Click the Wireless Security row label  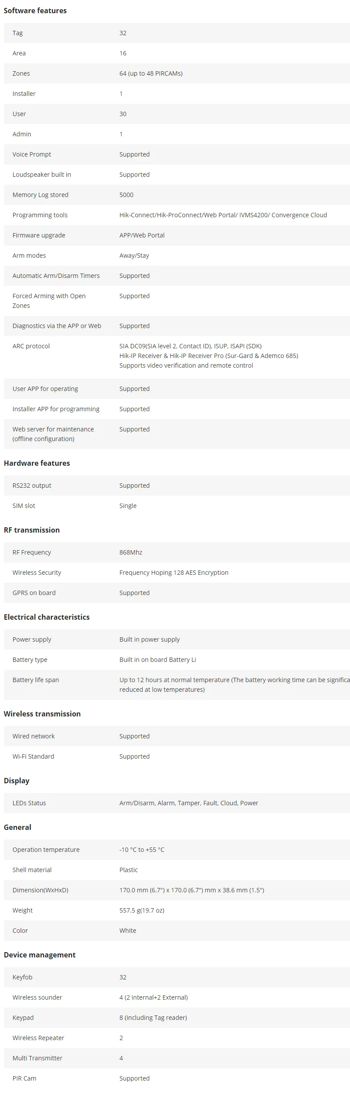[37, 573]
